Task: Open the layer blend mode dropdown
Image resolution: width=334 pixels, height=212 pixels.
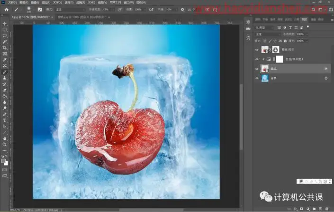Action: [x=268, y=34]
